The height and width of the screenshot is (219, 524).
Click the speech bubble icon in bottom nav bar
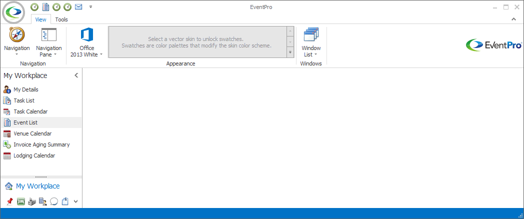(54, 201)
